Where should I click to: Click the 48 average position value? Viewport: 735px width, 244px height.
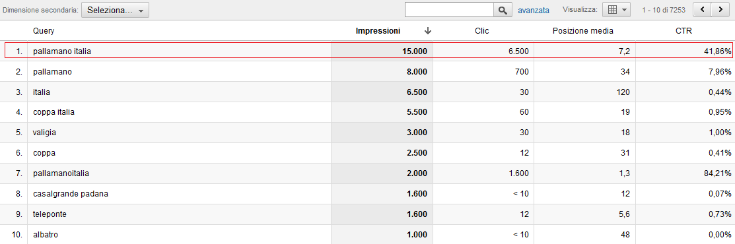tap(626, 235)
